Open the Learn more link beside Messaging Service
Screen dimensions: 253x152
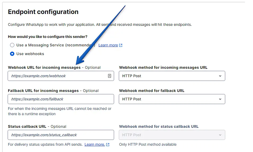(108, 45)
